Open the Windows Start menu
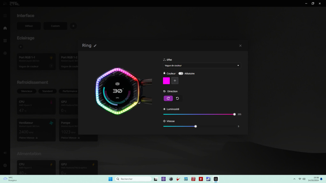This screenshot has width=326, height=183. (110, 179)
